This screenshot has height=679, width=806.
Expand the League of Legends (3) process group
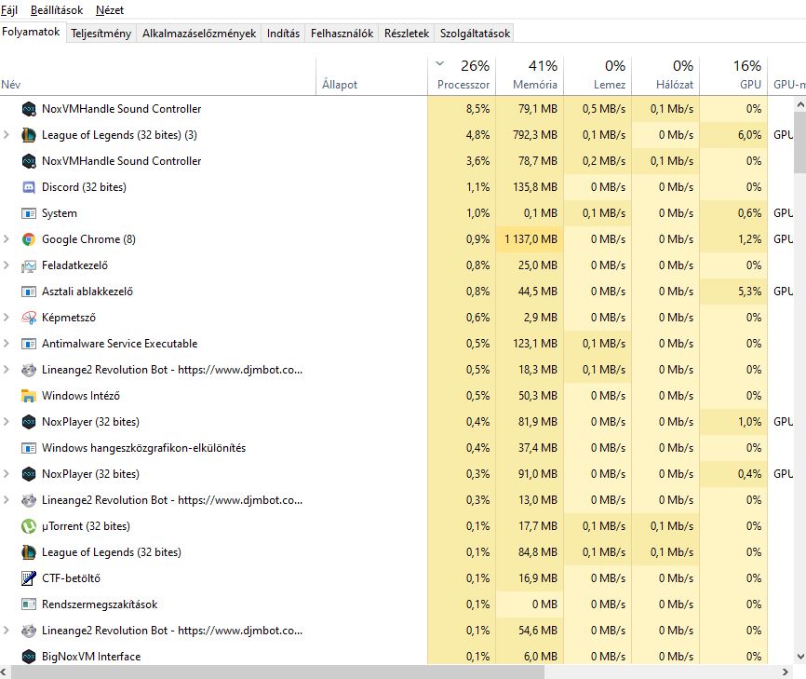click(7, 135)
